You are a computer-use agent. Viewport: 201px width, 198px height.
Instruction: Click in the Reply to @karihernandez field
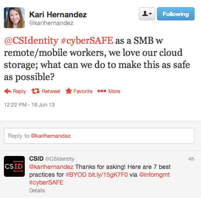pos(99,136)
